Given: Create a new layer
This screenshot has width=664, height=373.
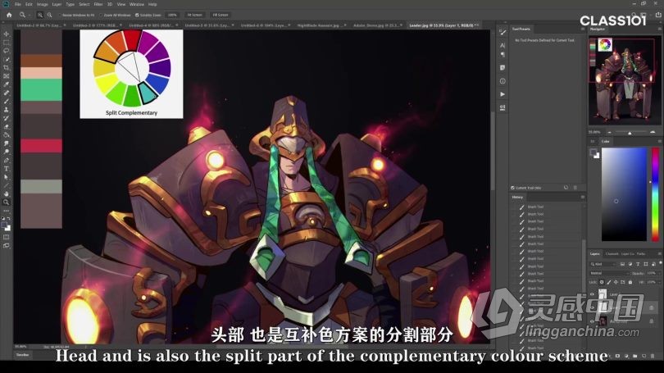Looking at the screenshot, I should click(x=644, y=356).
